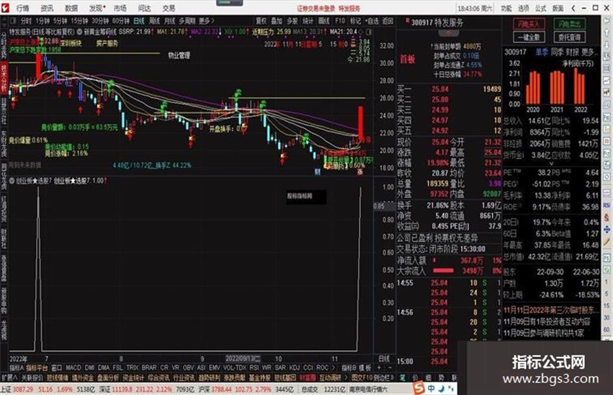This screenshot has height=395, width=613.
Task: Open the 交易 menu
Action: pos(169,8)
